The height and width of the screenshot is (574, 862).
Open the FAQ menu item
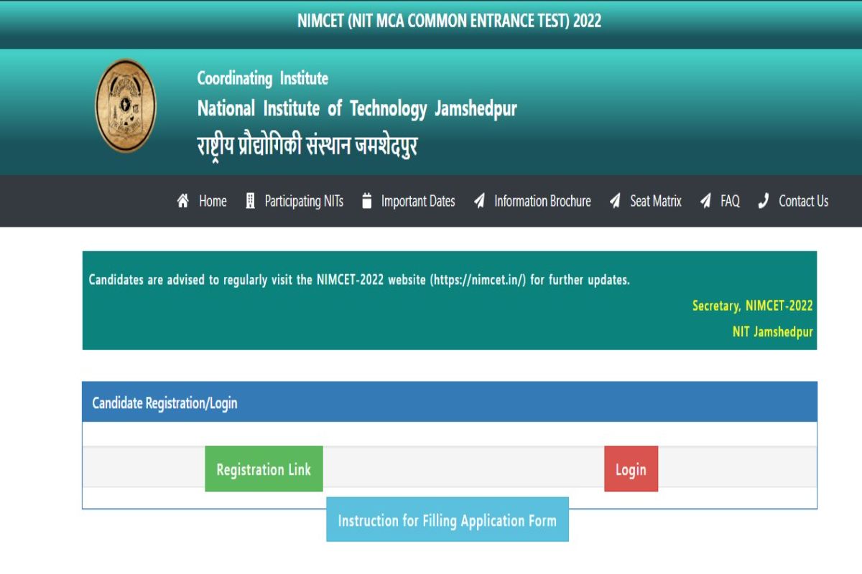(x=730, y=202)
